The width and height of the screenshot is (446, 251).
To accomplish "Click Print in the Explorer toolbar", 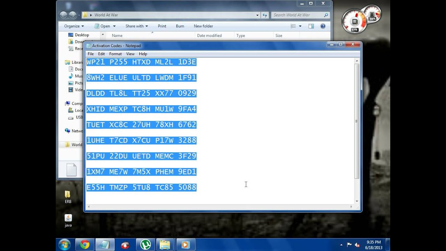I will pyautogui.click(x=162, y=26).
